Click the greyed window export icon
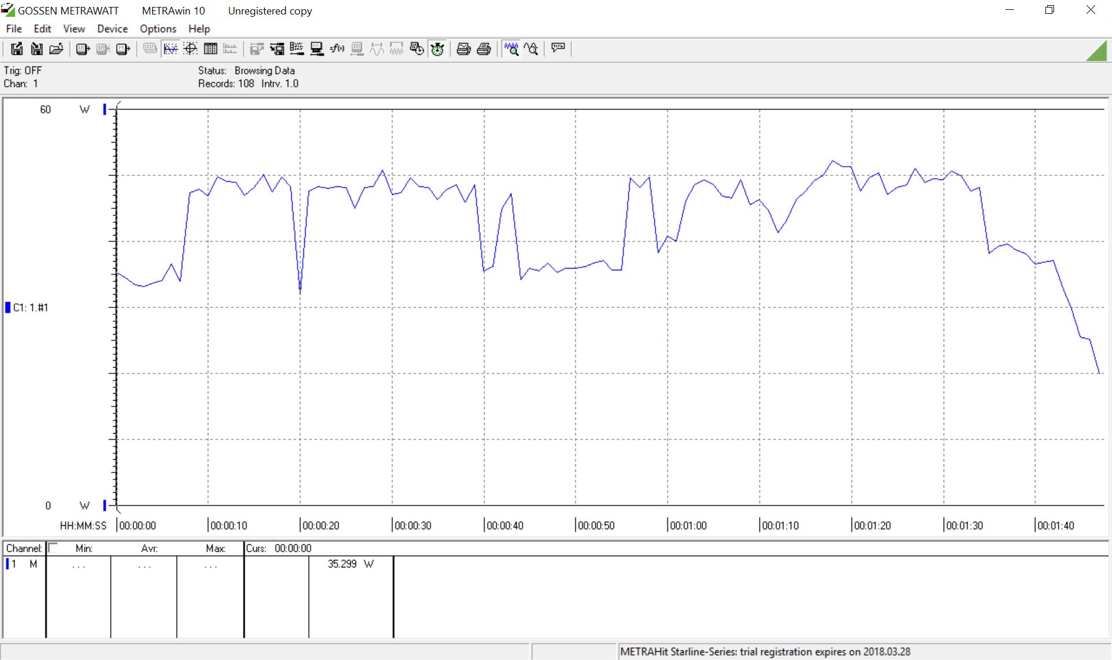The height and width of the screenshot is (660, 1112). point(257,49)
